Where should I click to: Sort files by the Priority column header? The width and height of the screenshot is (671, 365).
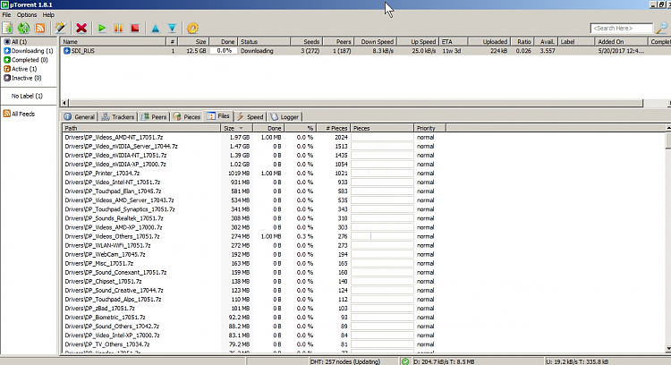429,128
